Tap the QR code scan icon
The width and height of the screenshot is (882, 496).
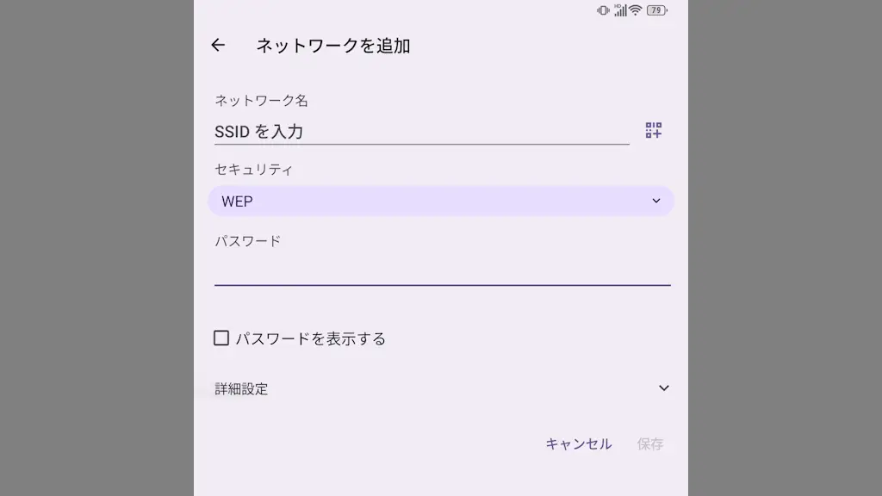coord(653,131)
